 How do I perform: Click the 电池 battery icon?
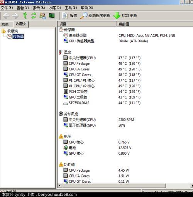(66, 148)
